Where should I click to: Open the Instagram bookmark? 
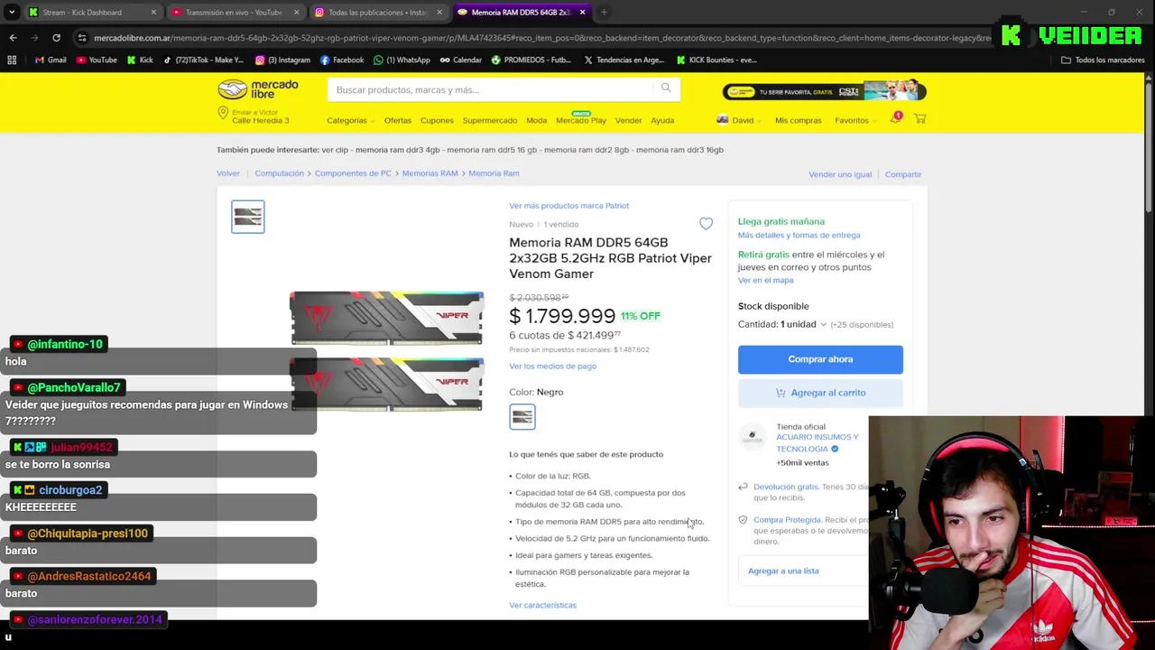pos(282,60)
